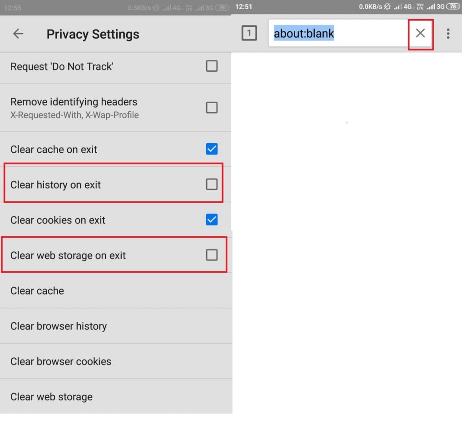465x424 pixels.
Task: Enable Request 'Do Not Track' checkbox
Action: [212, 66]
